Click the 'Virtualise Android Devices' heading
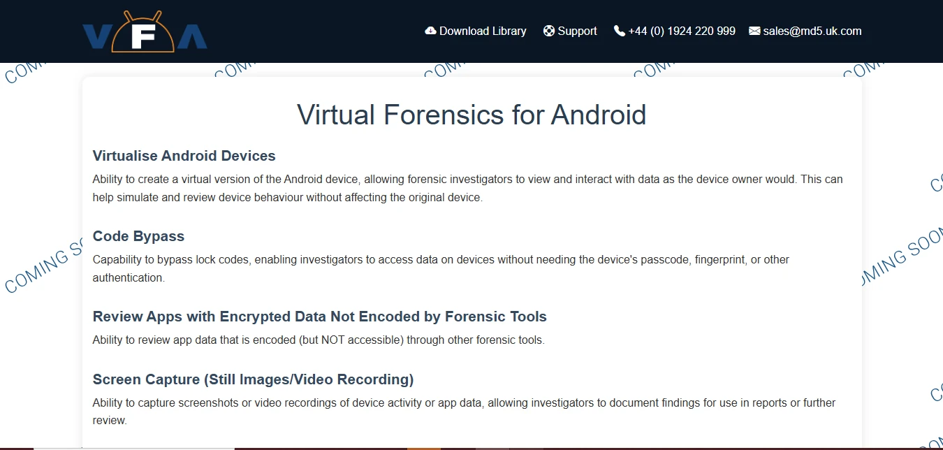The height and width of the screenshot is (450, 943). coord(184,156)
